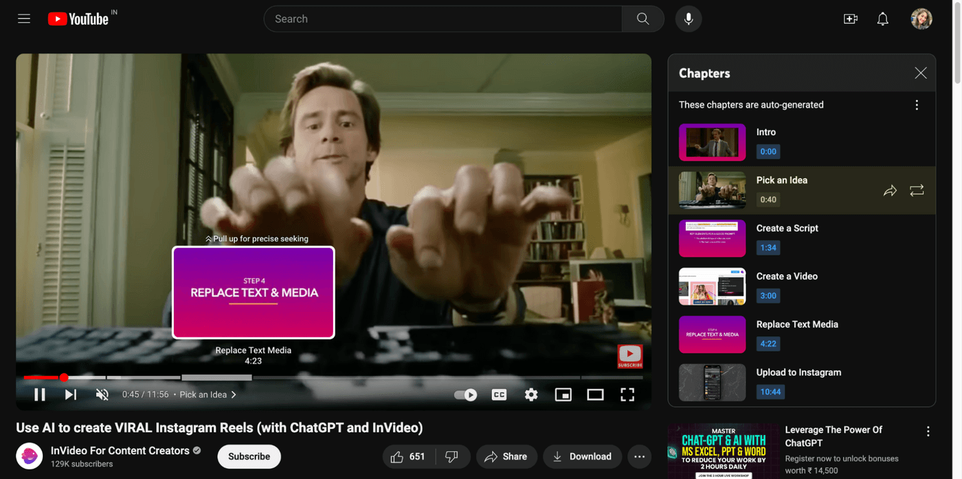This screenshot has height=479, width=962.
Task: Activate miniplayer mode
Action: tap(563, 394)
